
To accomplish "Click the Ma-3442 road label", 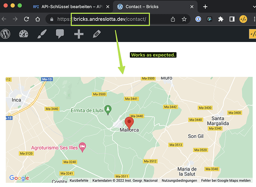I will 170,107.
